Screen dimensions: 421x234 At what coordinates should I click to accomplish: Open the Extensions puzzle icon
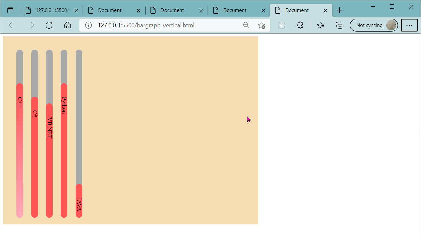pos(300,25)
